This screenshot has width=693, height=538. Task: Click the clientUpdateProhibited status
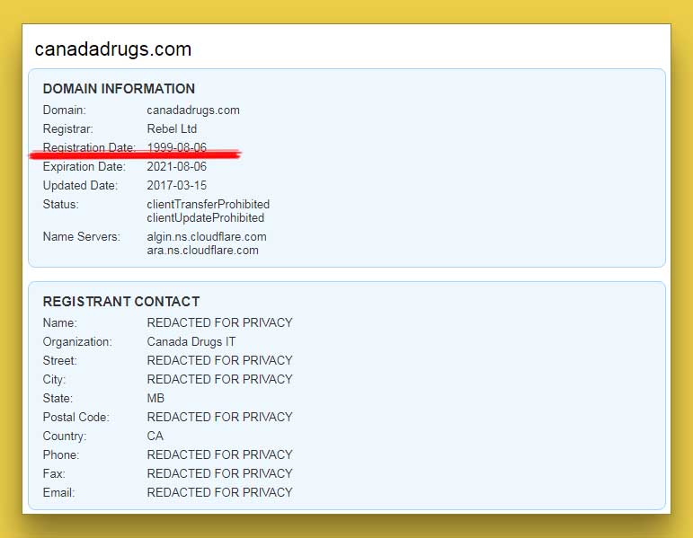point(206,218)
